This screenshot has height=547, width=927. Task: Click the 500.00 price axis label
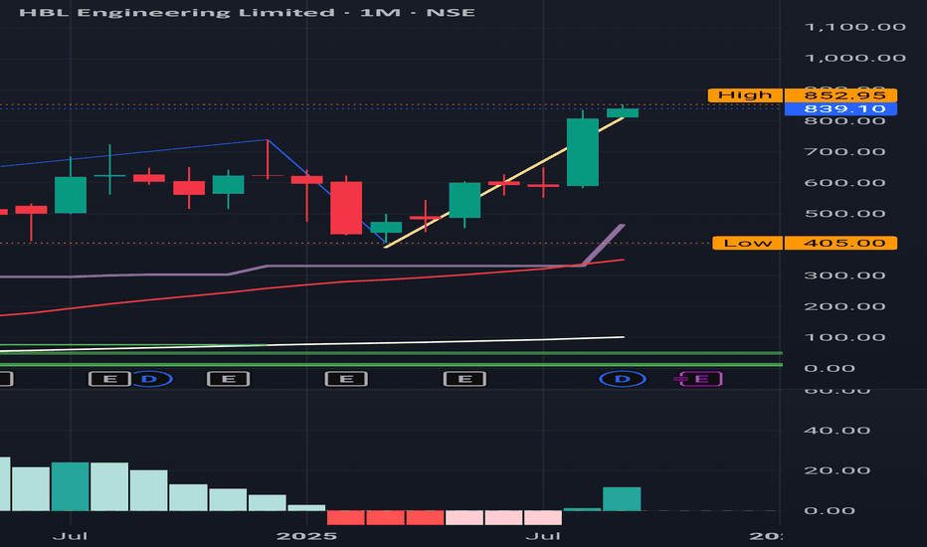[844, 214]
